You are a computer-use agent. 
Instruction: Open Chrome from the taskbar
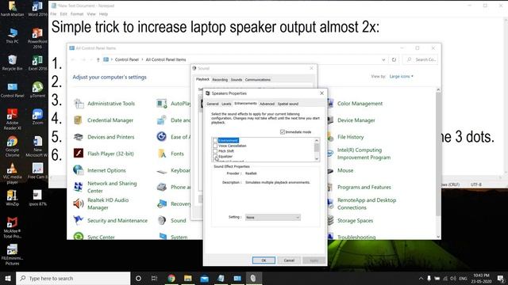[x=171, y=278]
